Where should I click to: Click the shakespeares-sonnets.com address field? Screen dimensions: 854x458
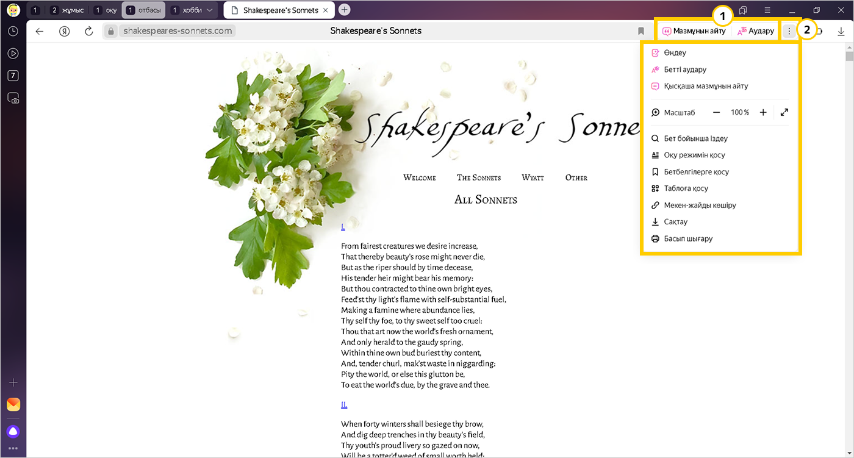[178, 31]
